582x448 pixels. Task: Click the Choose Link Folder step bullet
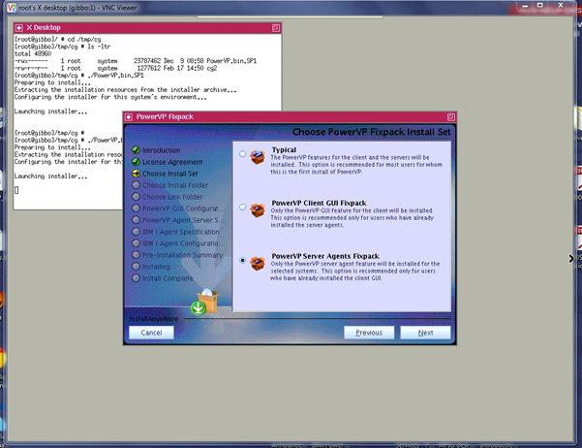click(x=136, y=197)
